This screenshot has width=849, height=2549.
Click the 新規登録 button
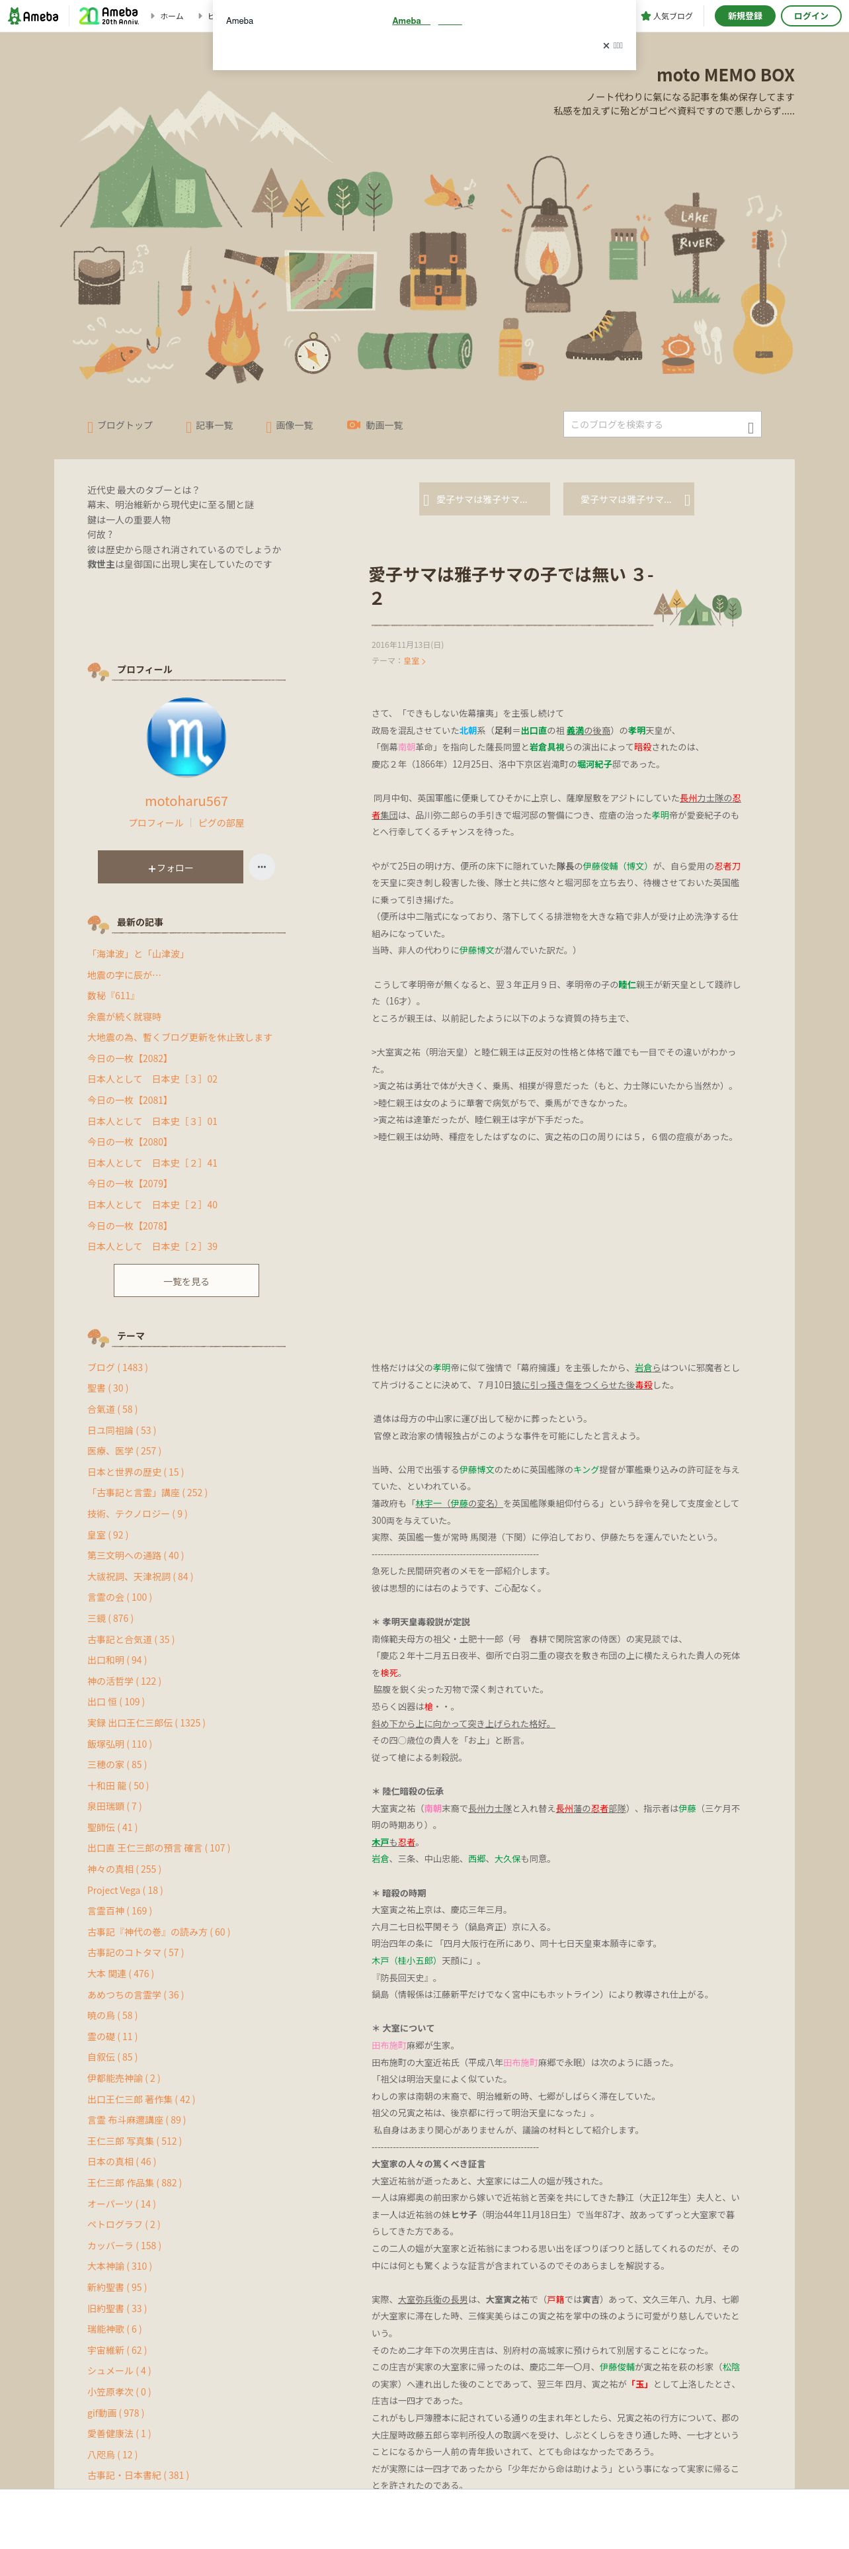(745, 16)
